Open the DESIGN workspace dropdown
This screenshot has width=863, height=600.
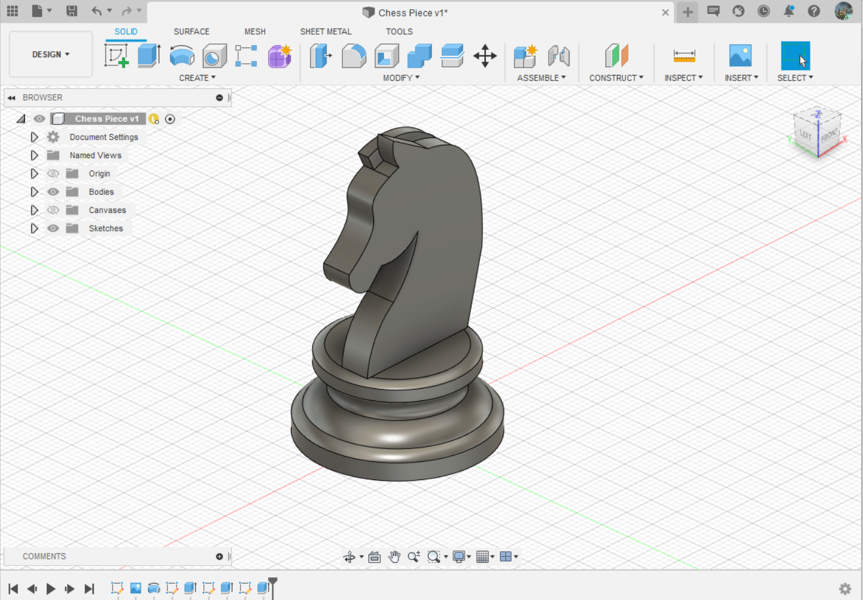tap(51, 54)
